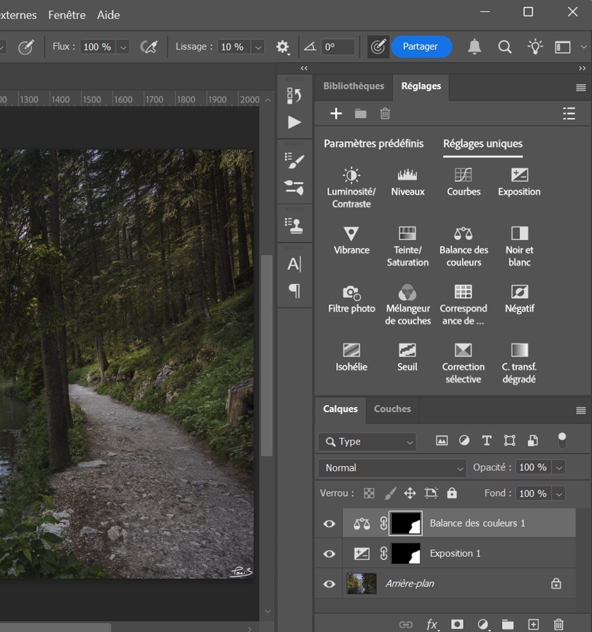Image resolution: width=592 pixels, height=632 pixels.
Task: Click the canvas vertical scrollbar
Action: pyautogui.click(x=267, y=355)
